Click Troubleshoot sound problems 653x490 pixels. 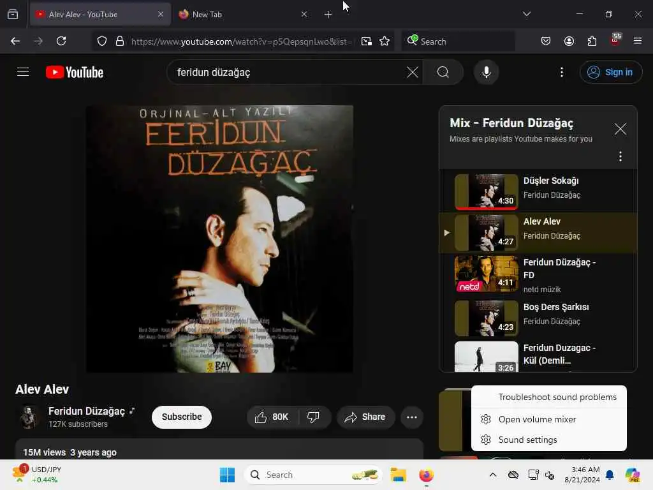click(549, 397)
